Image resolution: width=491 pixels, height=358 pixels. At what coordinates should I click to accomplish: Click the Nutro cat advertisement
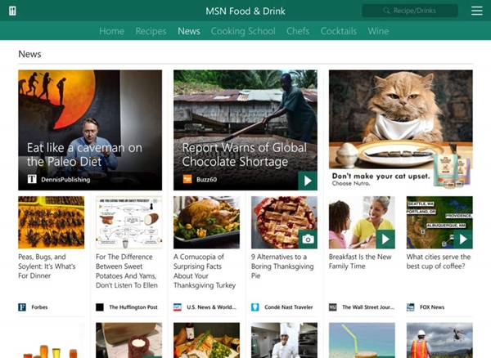pos(400,130)
